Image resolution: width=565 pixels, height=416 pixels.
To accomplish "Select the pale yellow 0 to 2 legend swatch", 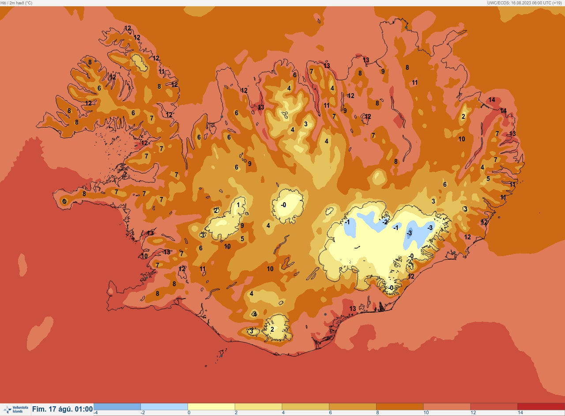I will (211, 407).
